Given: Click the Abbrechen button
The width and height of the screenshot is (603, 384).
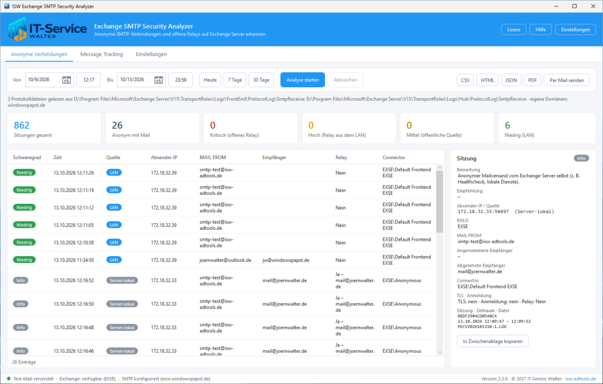Looking at the screenshot, I should [345, 80].
